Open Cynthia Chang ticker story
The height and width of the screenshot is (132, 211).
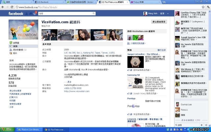(191, 15)
